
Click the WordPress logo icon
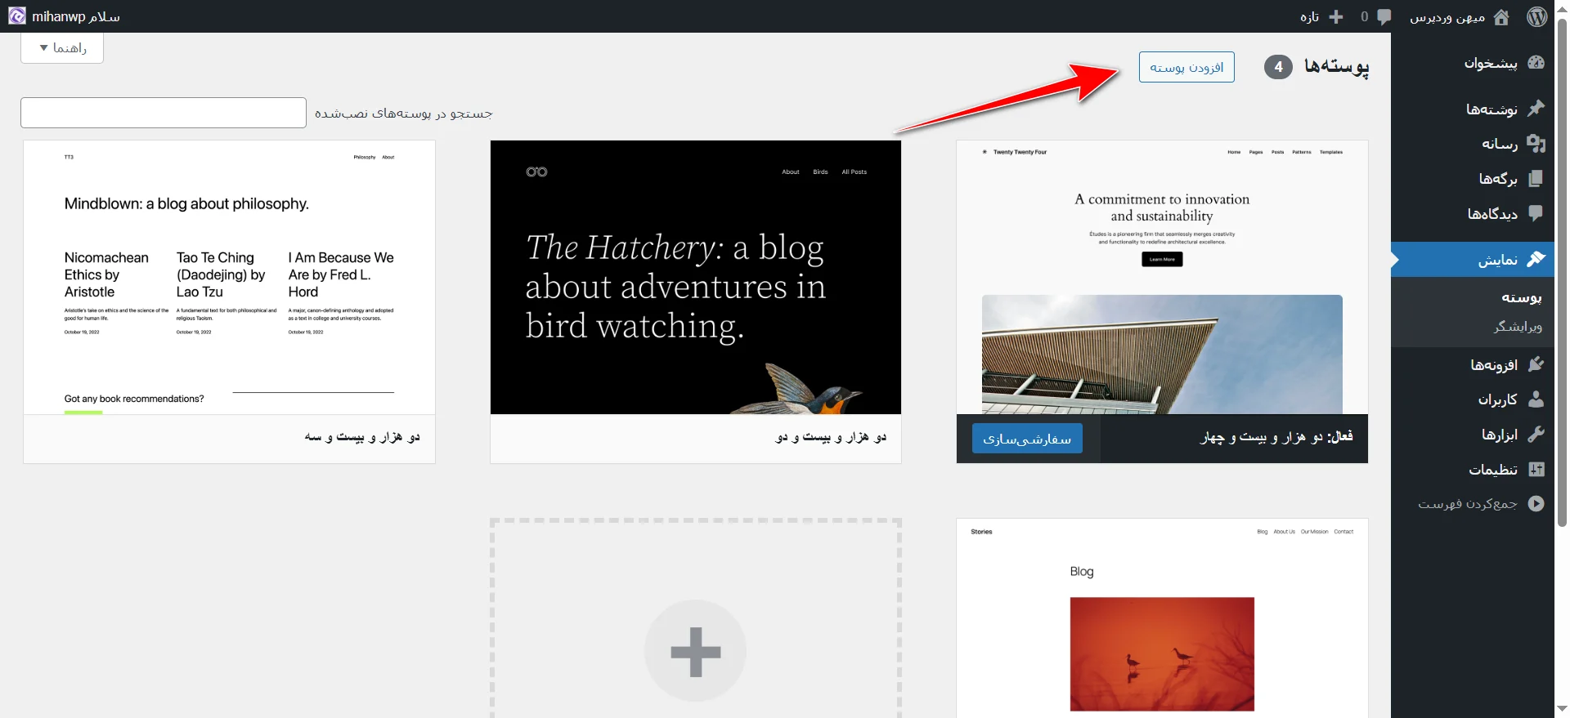click(1537, 16)
